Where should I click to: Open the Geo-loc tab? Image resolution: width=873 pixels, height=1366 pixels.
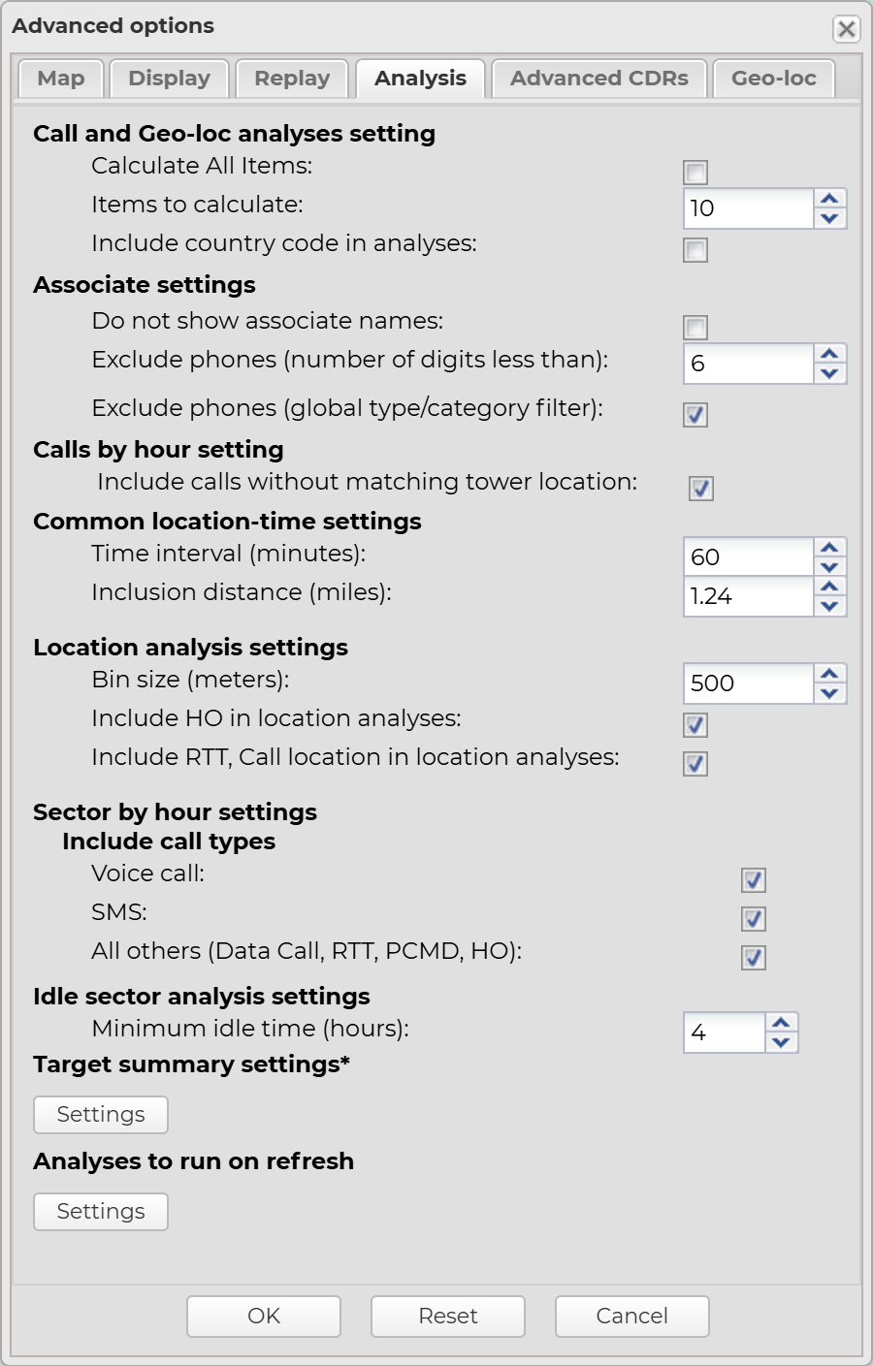point(773,79)
